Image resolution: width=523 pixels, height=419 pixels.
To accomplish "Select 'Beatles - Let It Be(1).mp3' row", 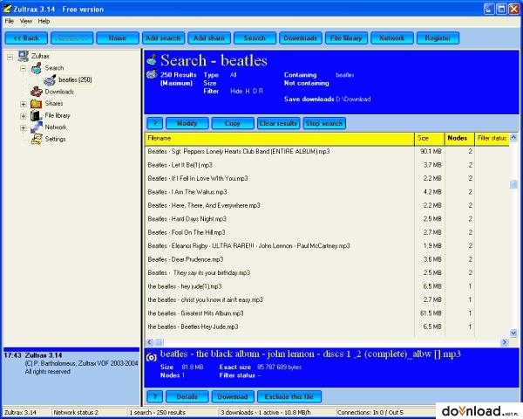I will [x=327, y=165].
